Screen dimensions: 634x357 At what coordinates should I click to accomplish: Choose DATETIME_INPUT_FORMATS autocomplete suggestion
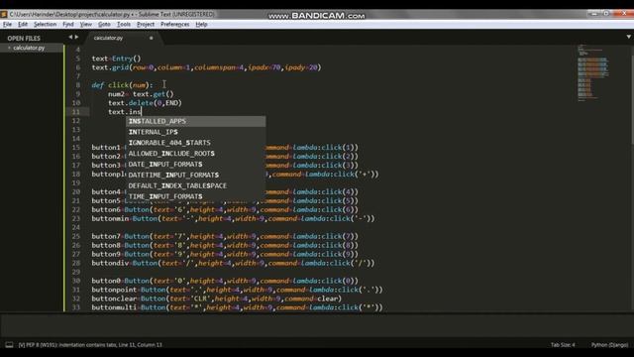tap(196, 175)
